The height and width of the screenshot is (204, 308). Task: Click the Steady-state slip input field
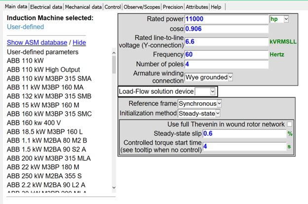click(244, 134)
